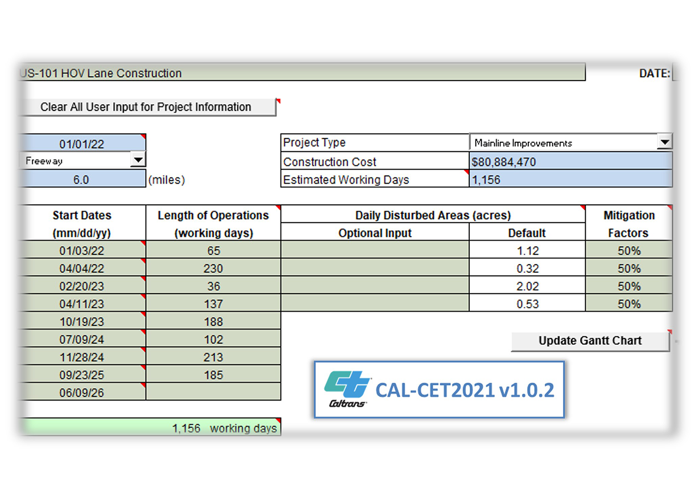Click the 65 working days cell
This screenshot has height=499, width=696.
coord(214,250)
